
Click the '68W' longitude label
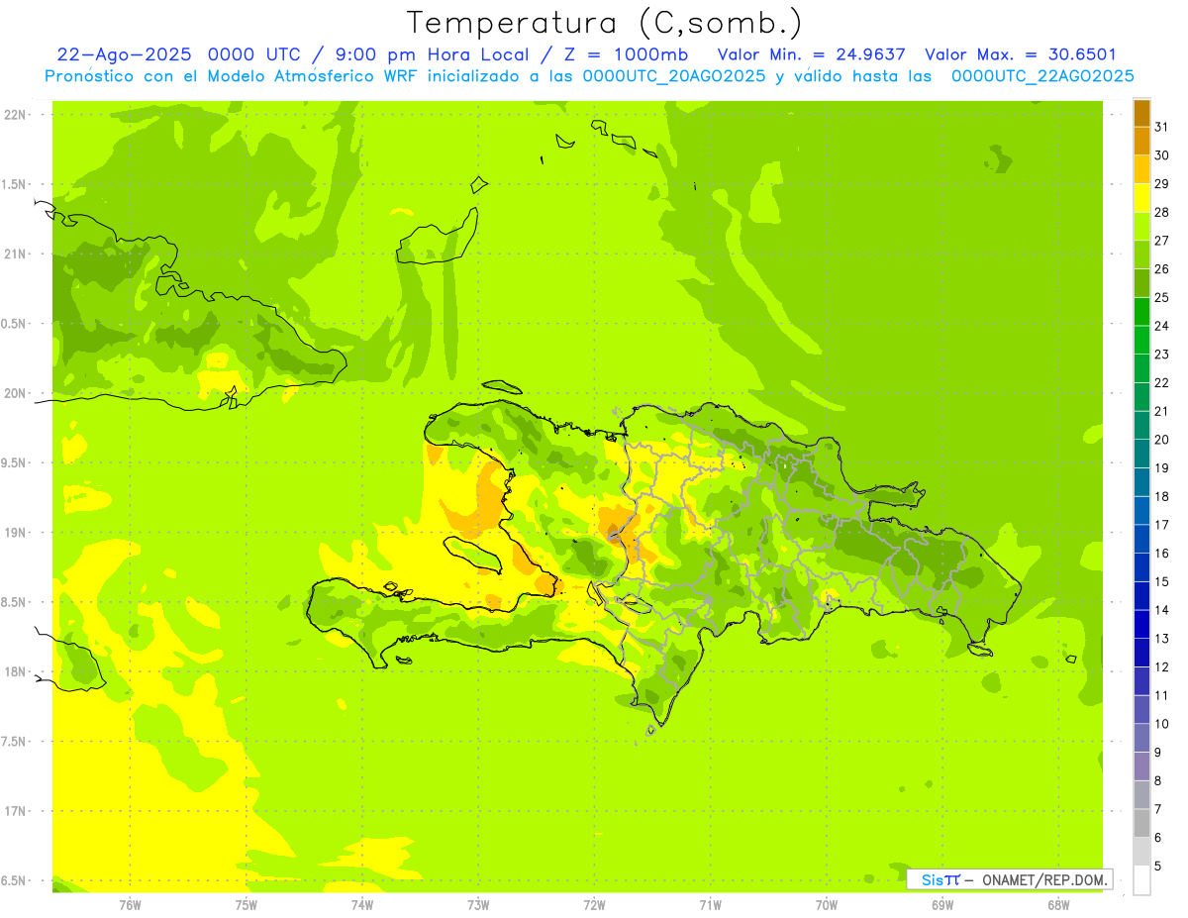pos(1058,905)
